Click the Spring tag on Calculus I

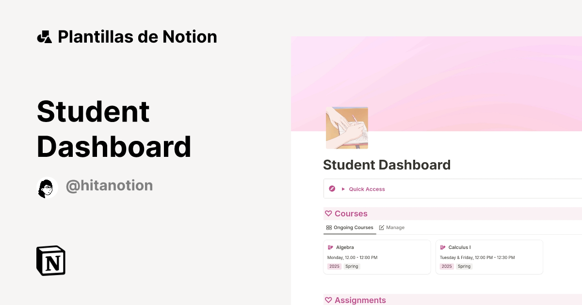coord(464,266)
